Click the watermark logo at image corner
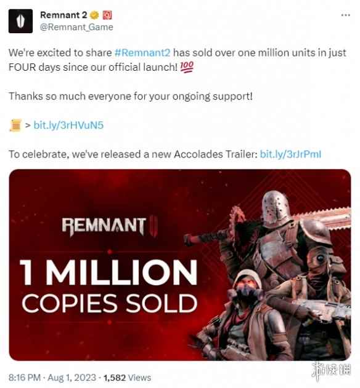 tap(332, 370)
